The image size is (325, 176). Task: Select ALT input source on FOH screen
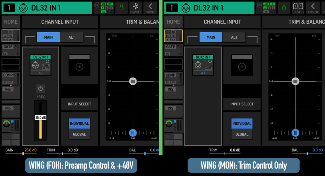pos(72,37)
